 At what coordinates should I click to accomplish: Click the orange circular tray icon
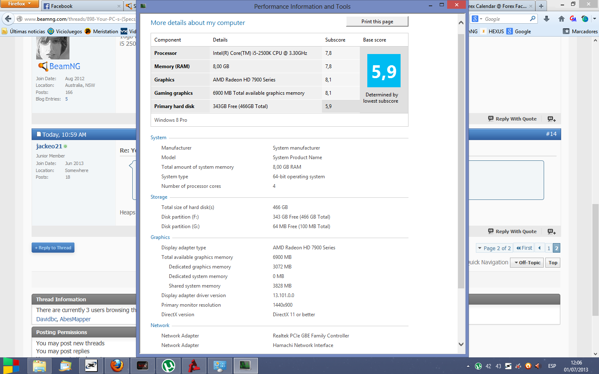(528, 366)
